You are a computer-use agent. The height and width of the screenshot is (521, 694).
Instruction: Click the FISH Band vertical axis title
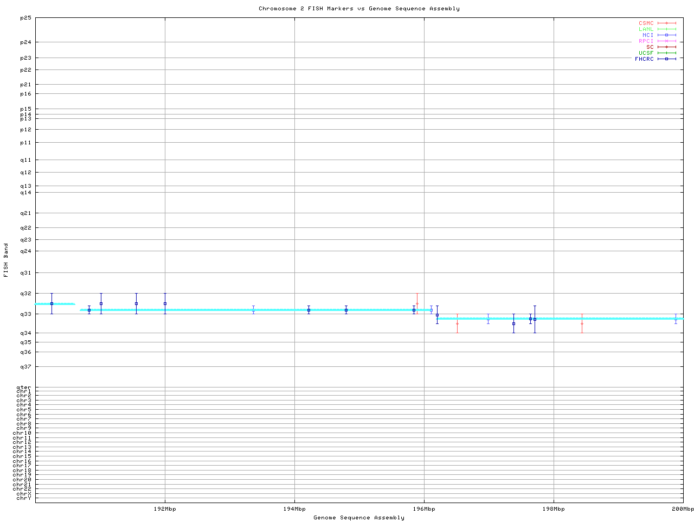click(7, 260)
